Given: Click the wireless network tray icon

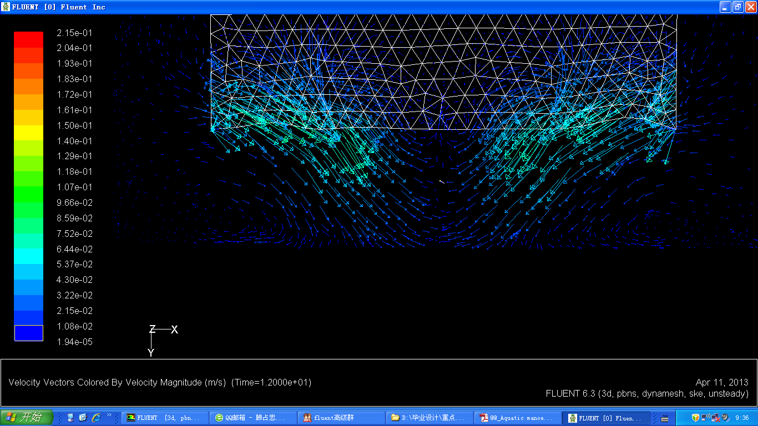Looking at the screenshot, I should pos(705,418).
